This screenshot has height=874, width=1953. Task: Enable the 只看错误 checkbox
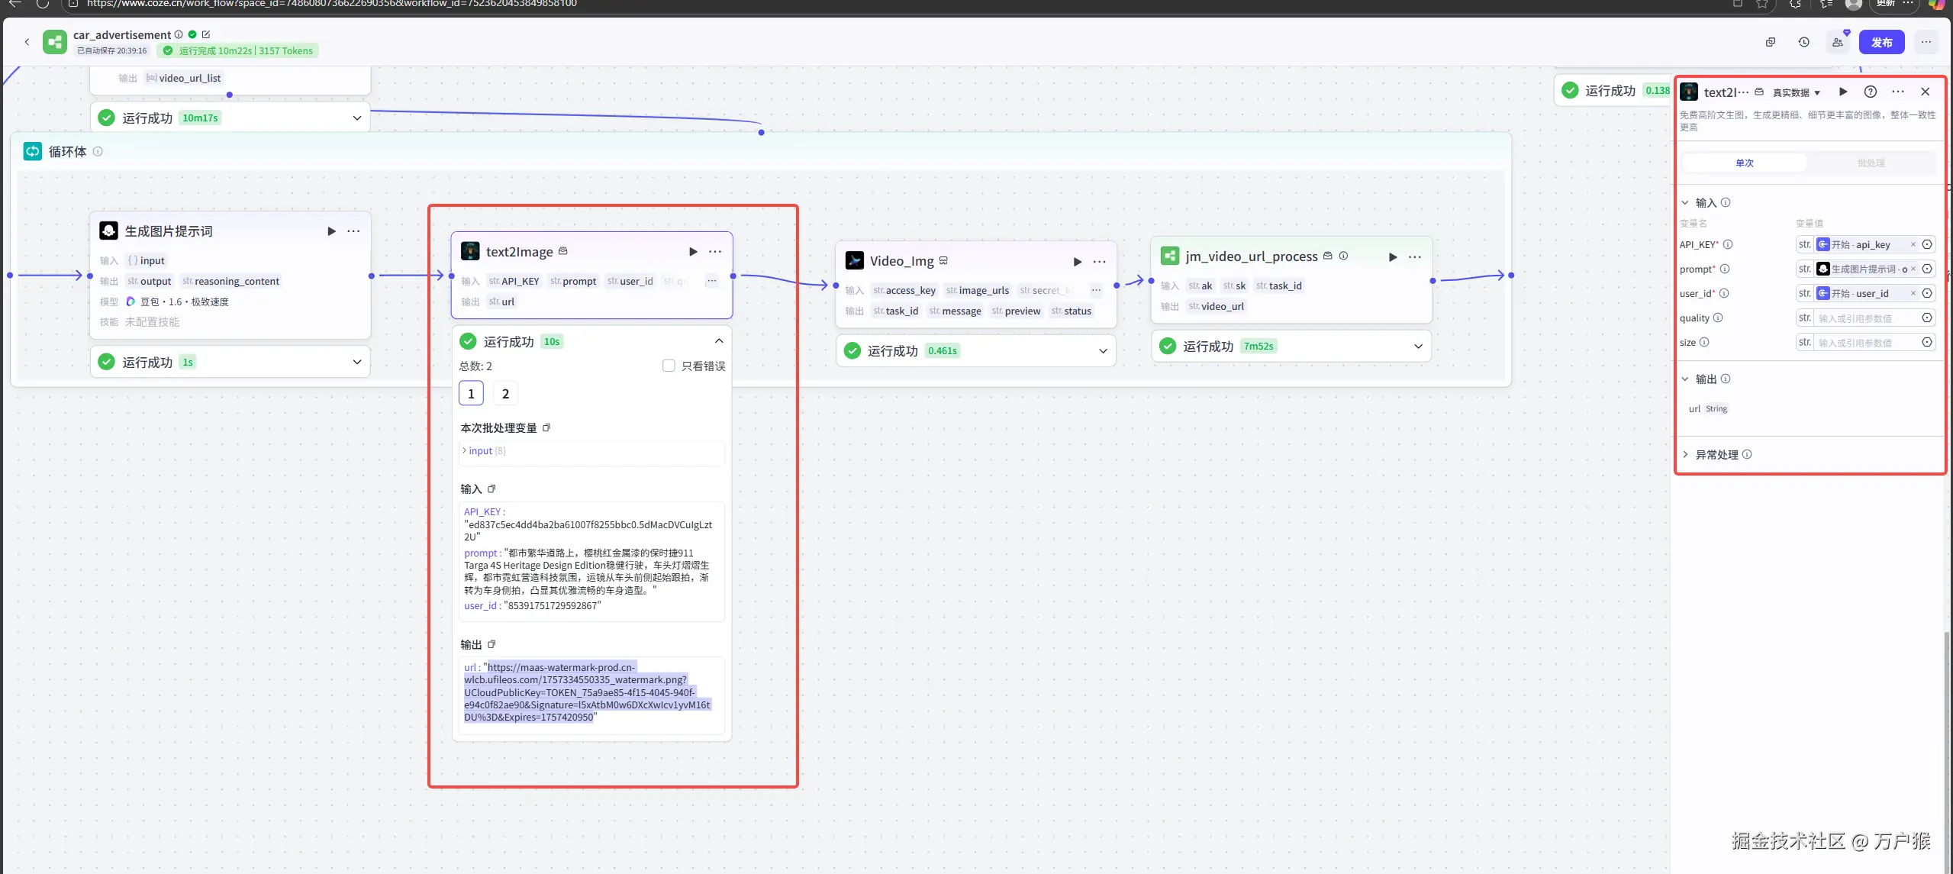669,366
